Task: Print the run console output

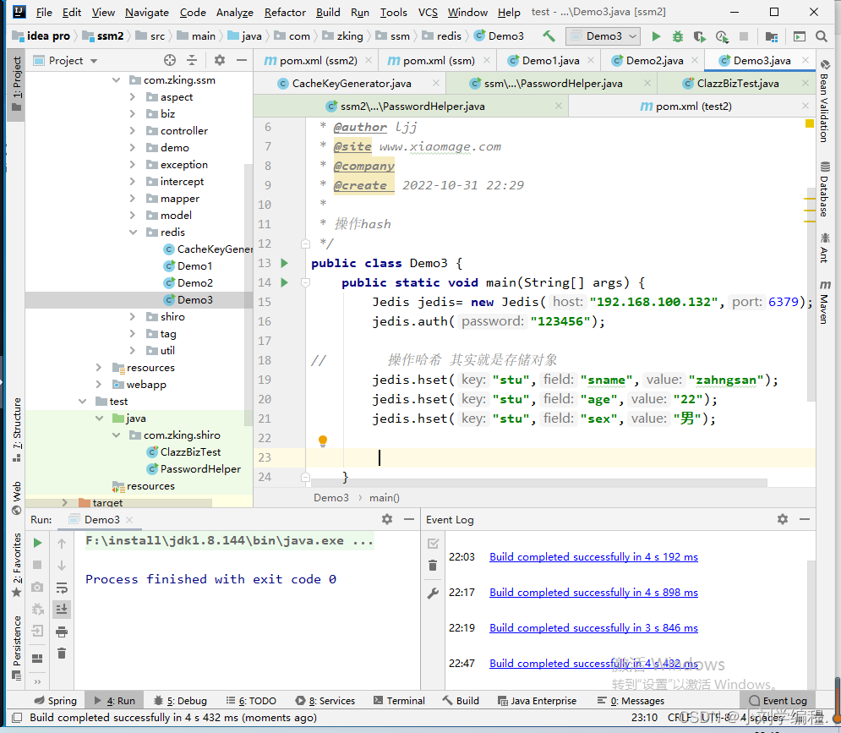Action: point(62,631)
